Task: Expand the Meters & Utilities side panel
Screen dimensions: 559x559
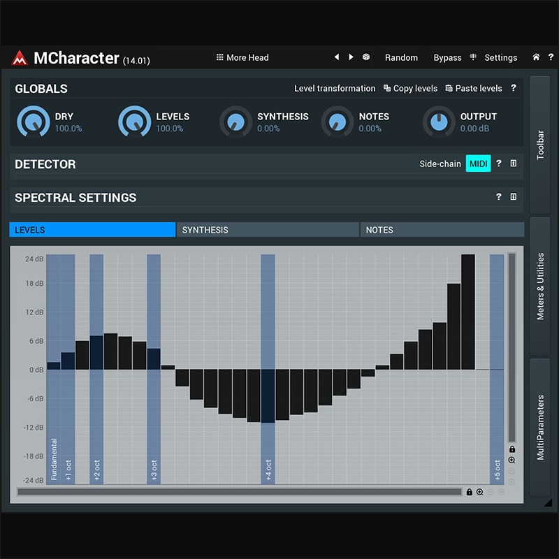Action: click(539, 286)
